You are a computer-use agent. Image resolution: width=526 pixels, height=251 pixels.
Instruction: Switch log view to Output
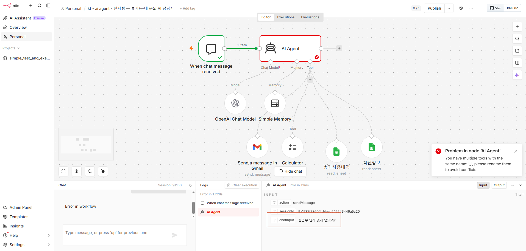coord(499,185)
